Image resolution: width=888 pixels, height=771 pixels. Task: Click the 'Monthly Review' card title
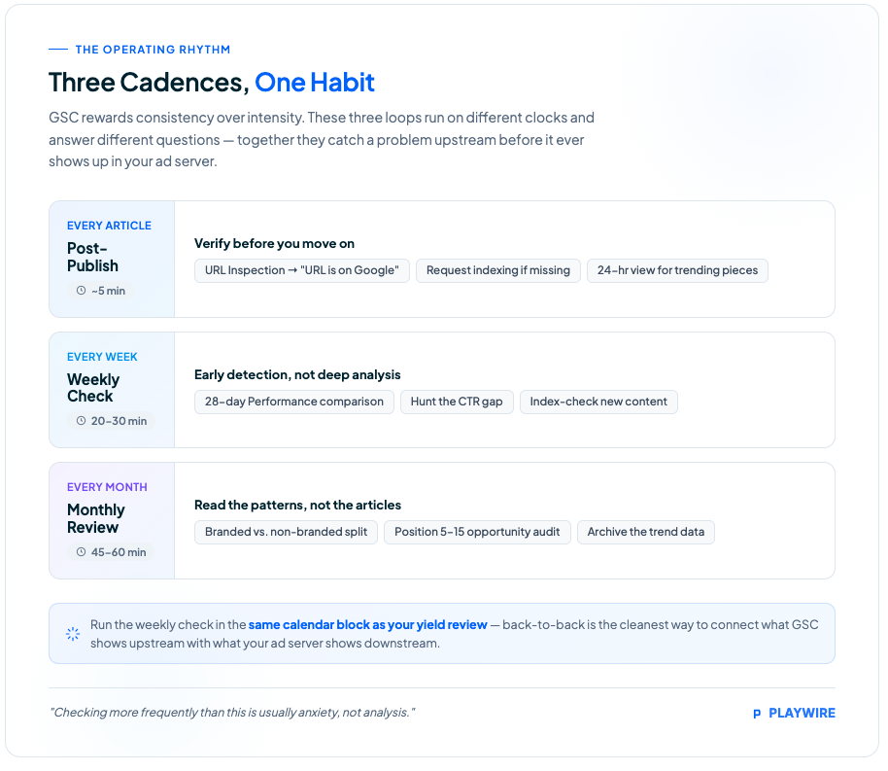(96, 519)
